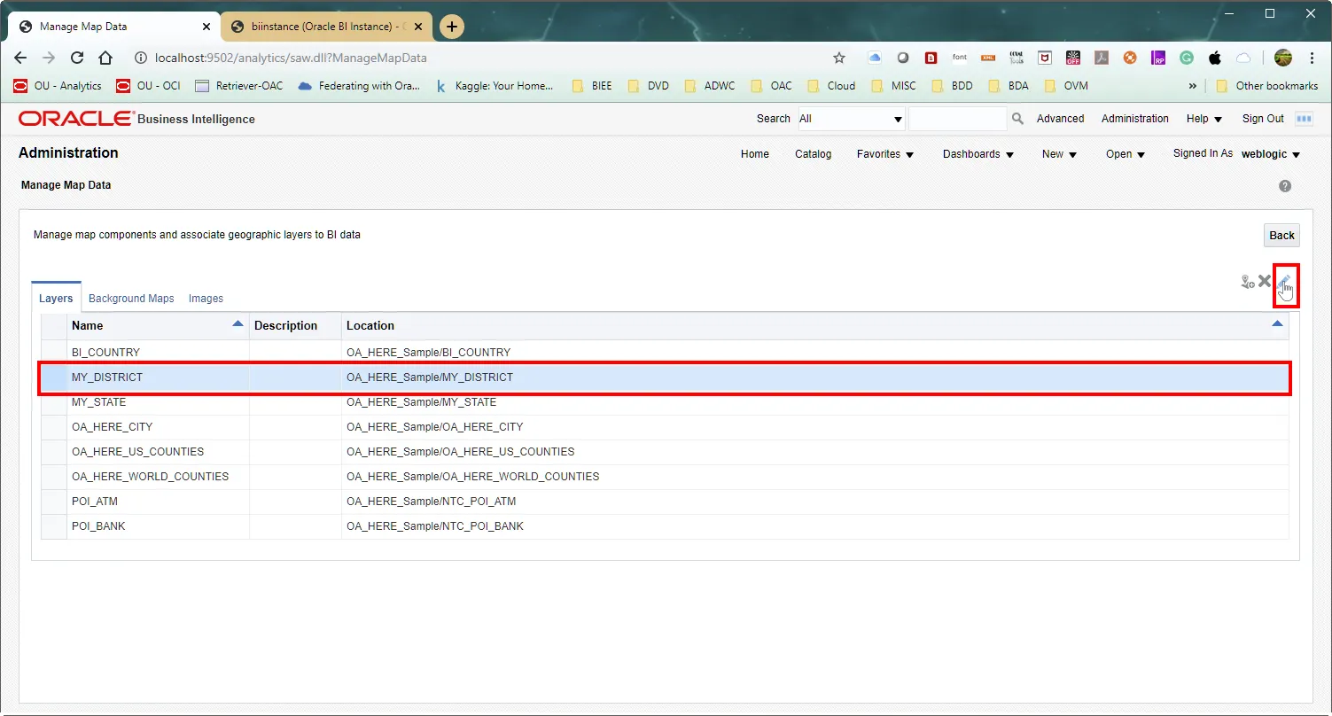1332x716 pixels.
Task: Click the Edit layer pencil icon
Action: point(1284,282)
